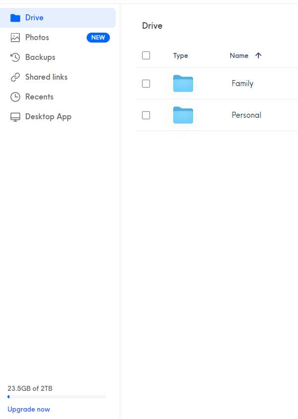Click the NEW badge beside Photos
The image size is (298, 419).
pyautogui.click(x=98, y=37)
